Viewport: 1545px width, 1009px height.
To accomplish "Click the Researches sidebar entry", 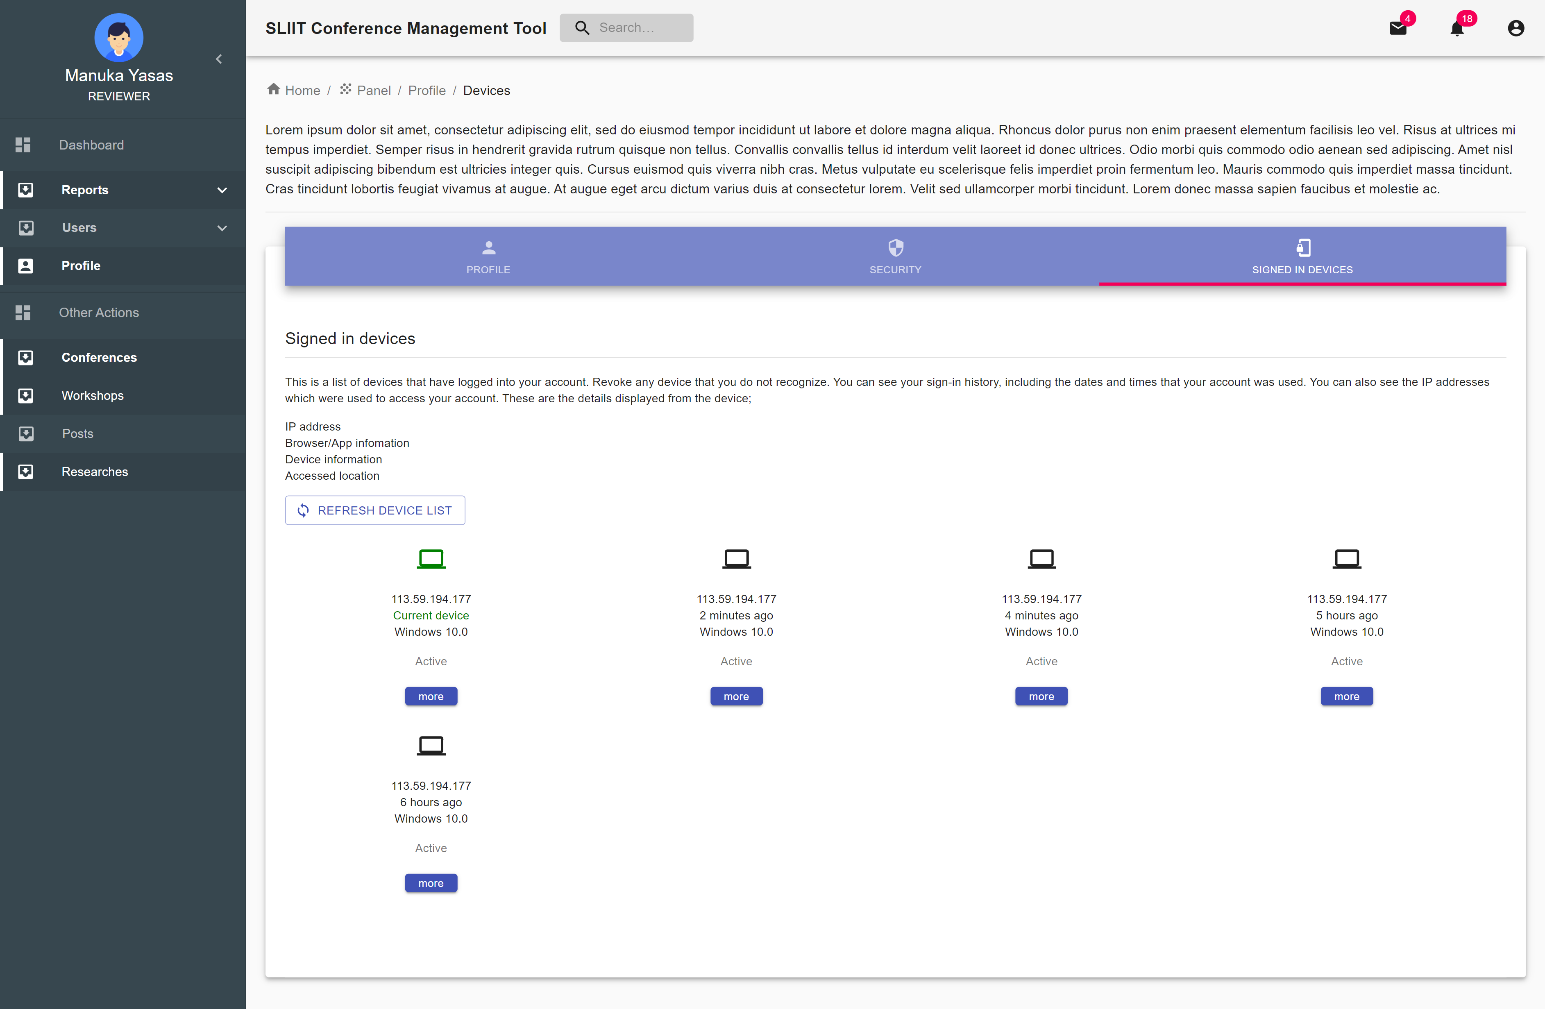I will [x=95, y=472].
